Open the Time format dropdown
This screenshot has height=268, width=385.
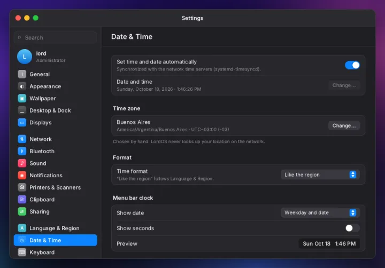tap(320, 175)
